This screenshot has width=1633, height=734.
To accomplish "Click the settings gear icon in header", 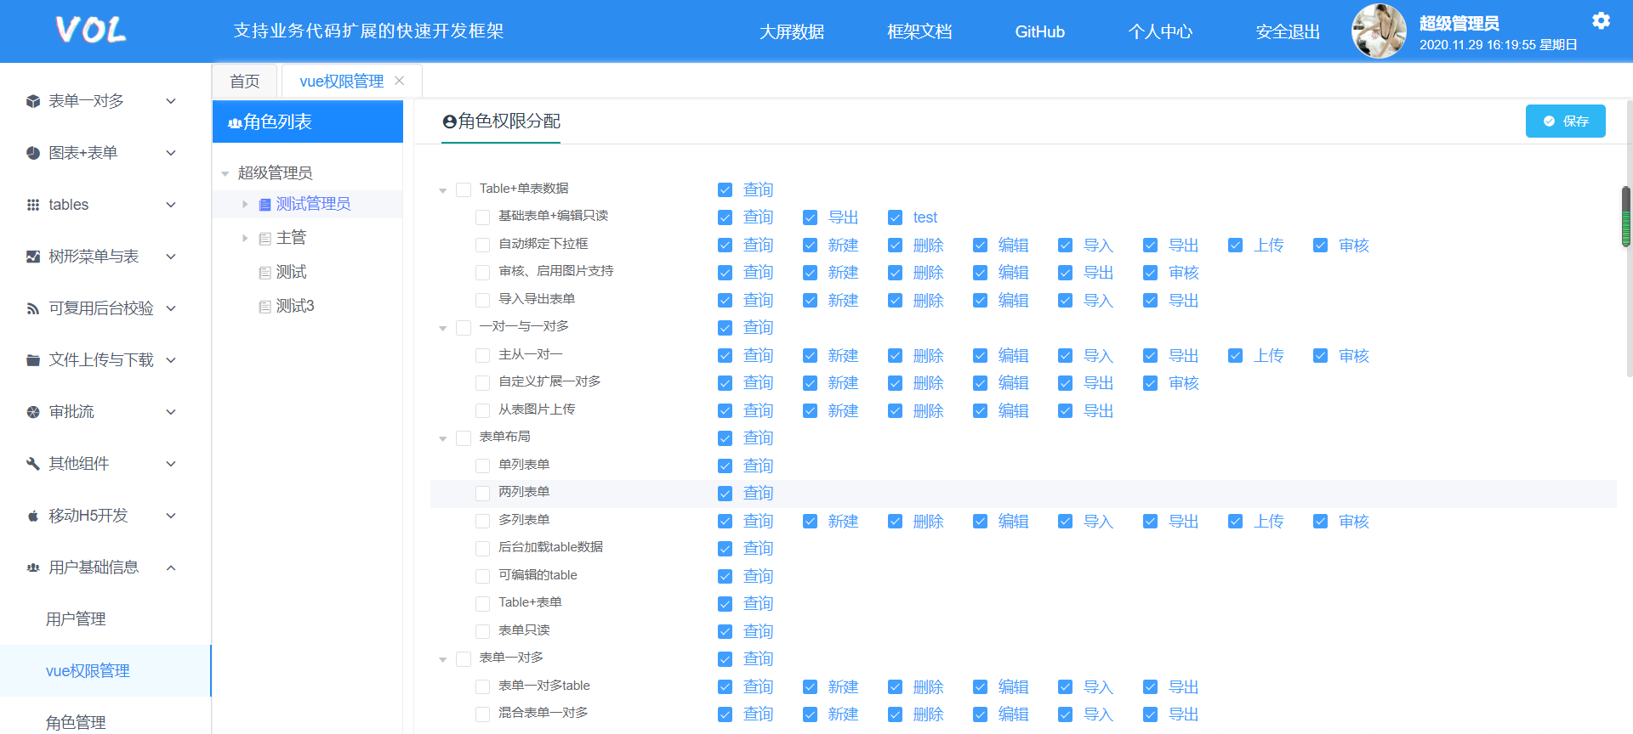I will pos(1601,21).
